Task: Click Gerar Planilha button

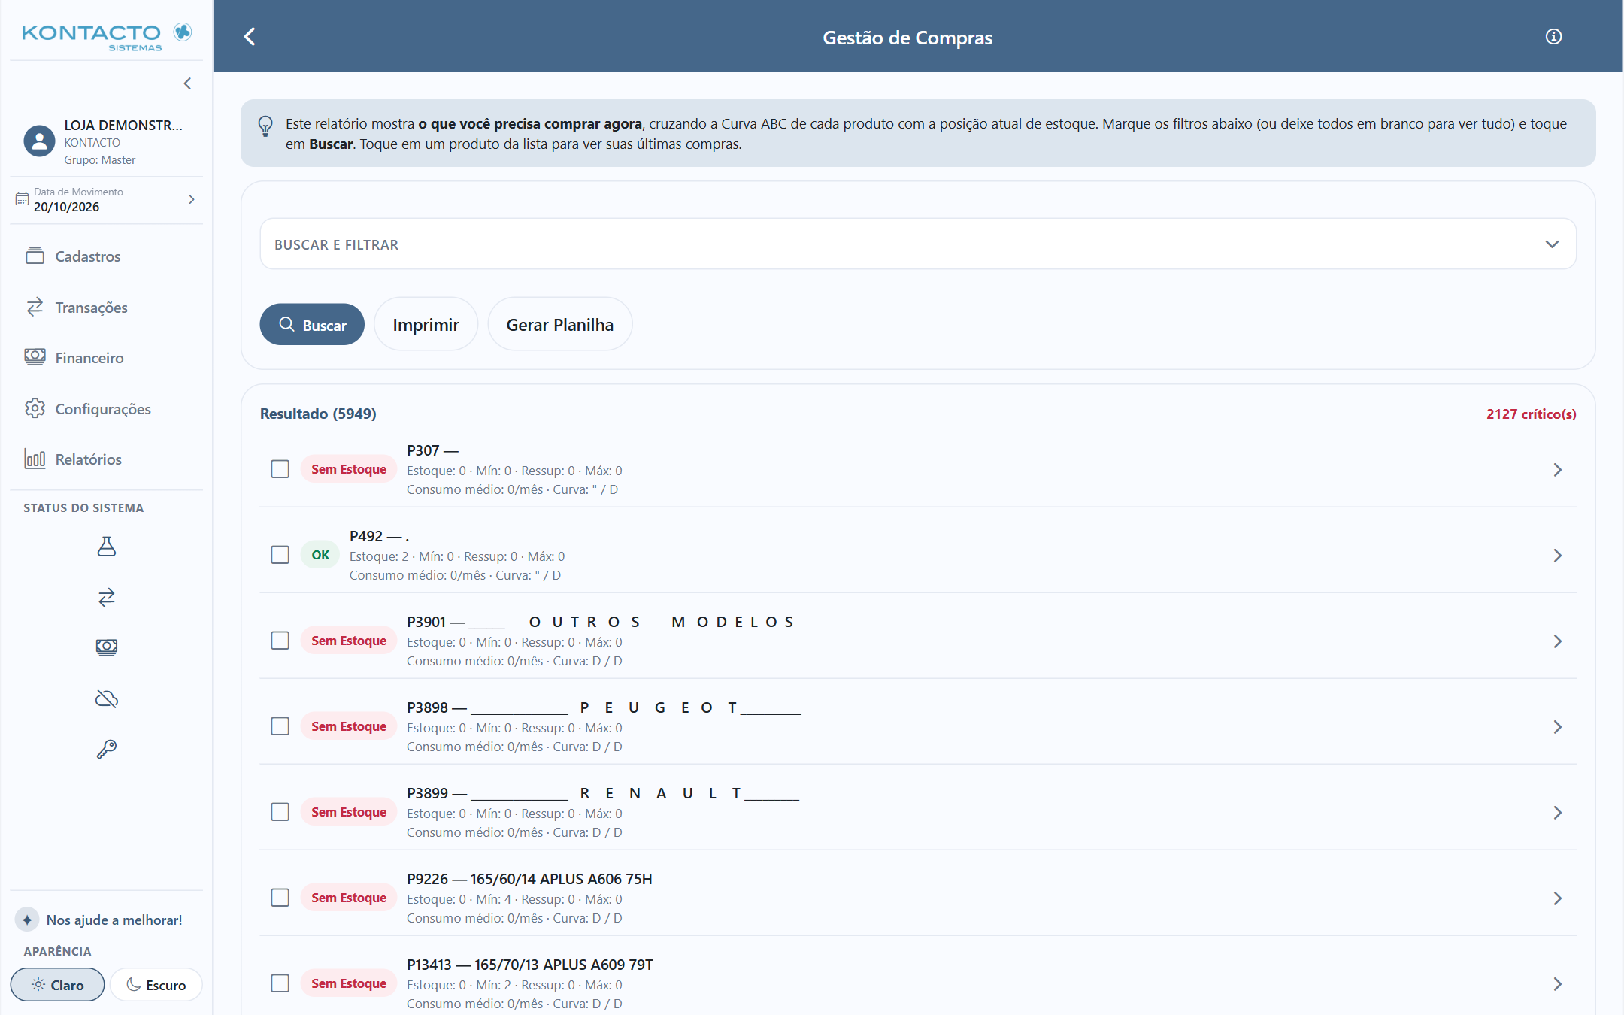Action: click(x=559, y=324)
